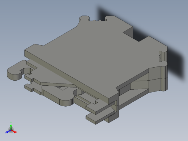The width and height of the screenshot is (188, 141).
Task: Click the XYZ axis triad indicator
Action: (x=11, y=128)
